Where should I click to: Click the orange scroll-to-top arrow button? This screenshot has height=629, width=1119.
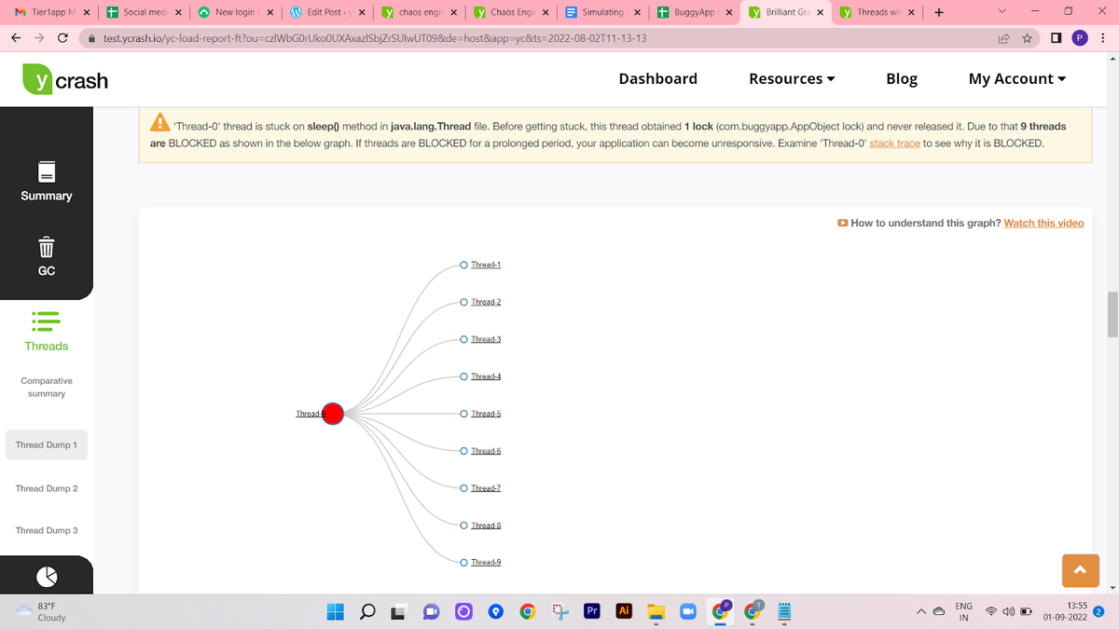tap(1080, 569)
